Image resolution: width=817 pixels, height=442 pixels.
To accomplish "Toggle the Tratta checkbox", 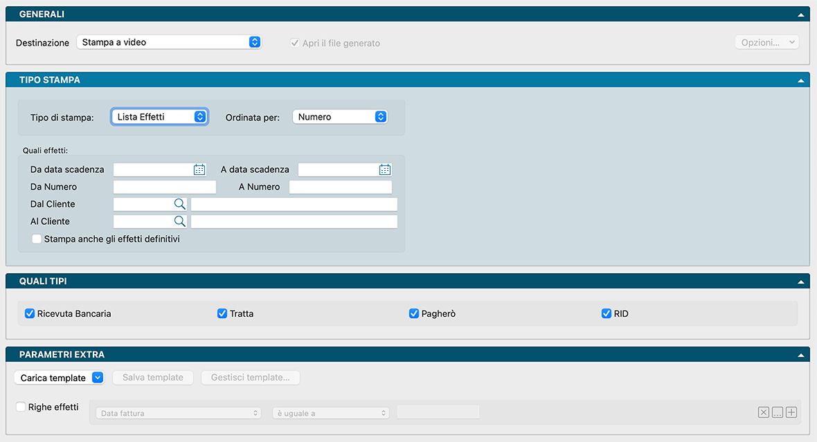I will pyautogui.click(x=222, y=313).
